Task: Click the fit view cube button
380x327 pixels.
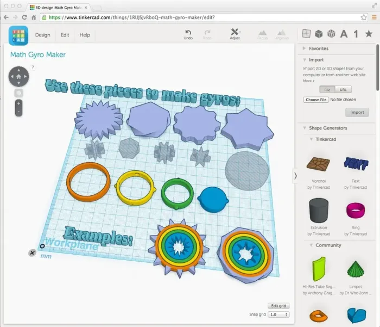Action: tap(18, 93)
